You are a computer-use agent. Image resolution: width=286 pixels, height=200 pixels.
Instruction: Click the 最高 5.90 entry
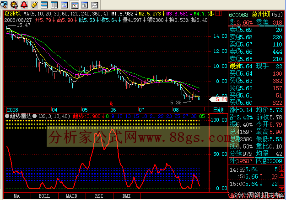click(x=270, y=132)
